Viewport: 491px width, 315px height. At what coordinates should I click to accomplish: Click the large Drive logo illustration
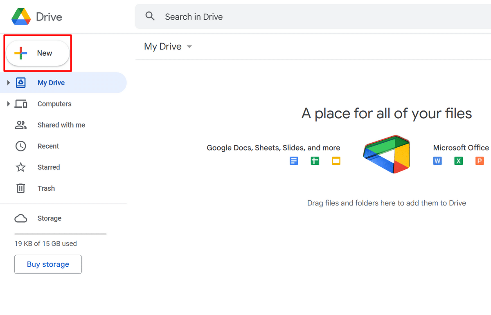click(386, 155)
